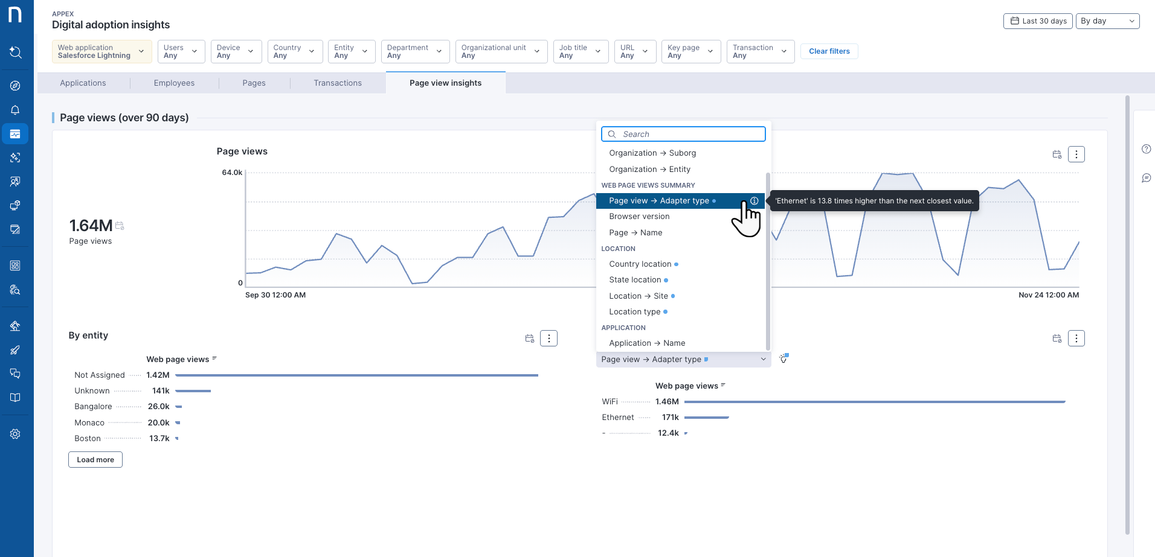Switch to the Transactions tab

tap(338, 83)
